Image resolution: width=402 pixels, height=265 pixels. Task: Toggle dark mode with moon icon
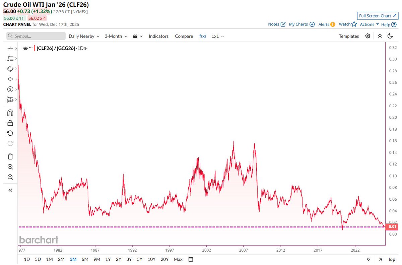click(390, 36)
